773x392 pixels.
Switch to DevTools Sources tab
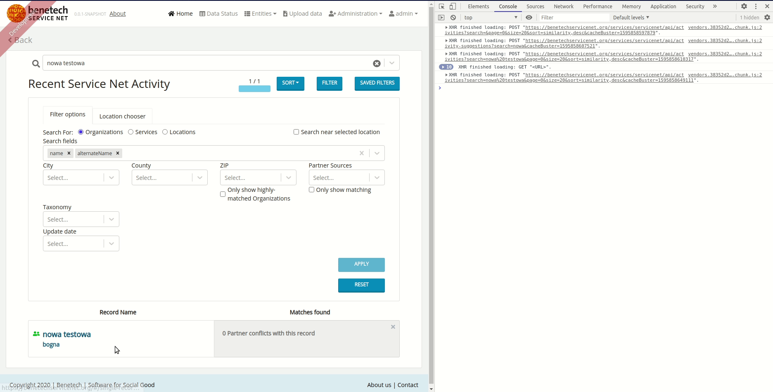[535, 6]
